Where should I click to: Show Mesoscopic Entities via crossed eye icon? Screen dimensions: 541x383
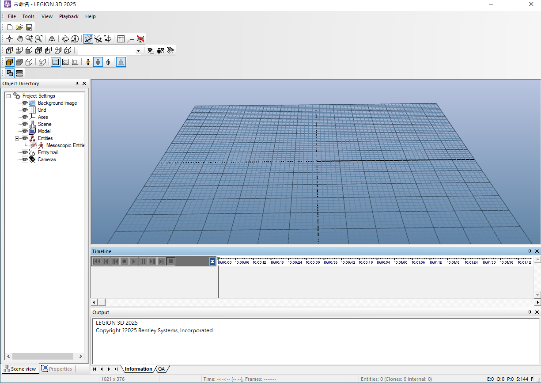[34, 145]
